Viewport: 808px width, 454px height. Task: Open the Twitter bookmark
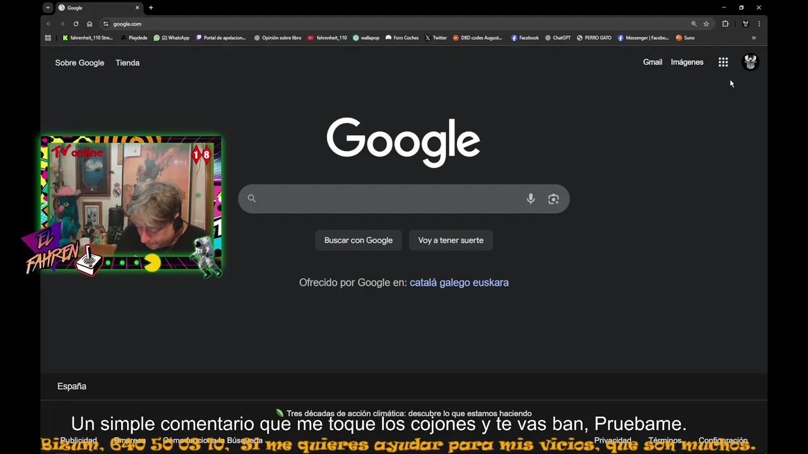click(436, 38)
